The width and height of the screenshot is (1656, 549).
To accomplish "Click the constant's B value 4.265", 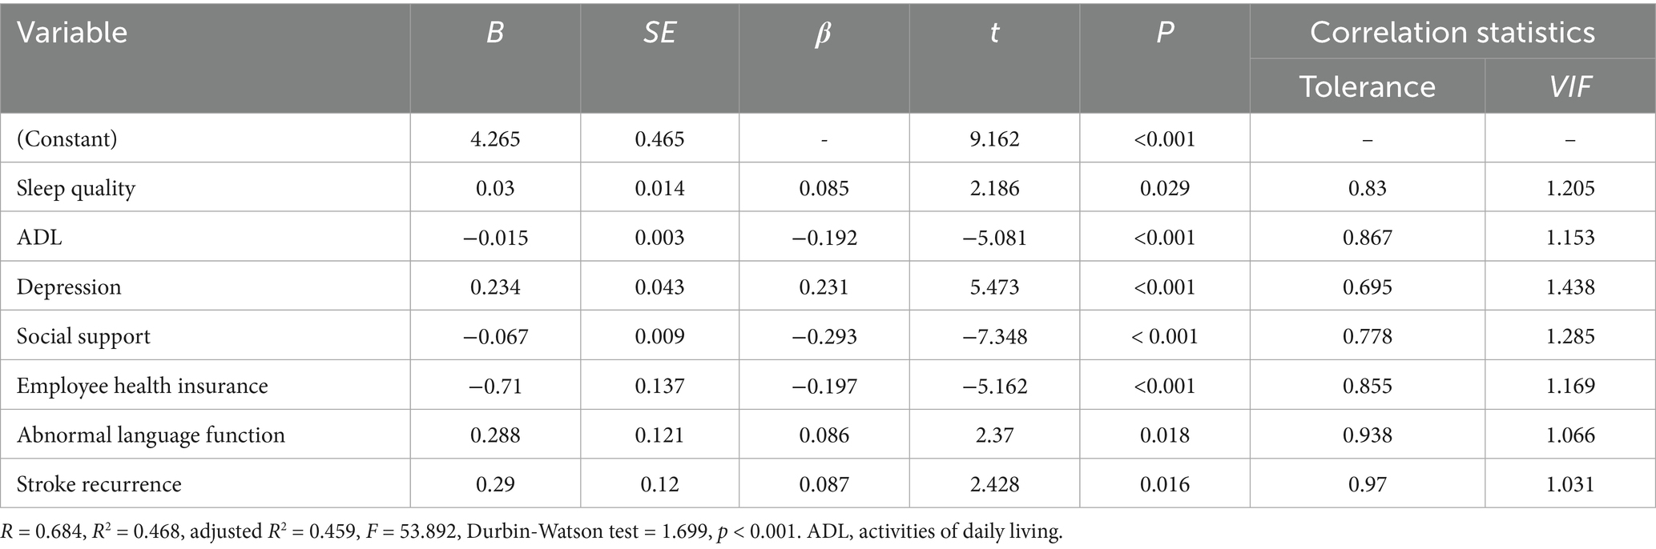I will [495, 139].
